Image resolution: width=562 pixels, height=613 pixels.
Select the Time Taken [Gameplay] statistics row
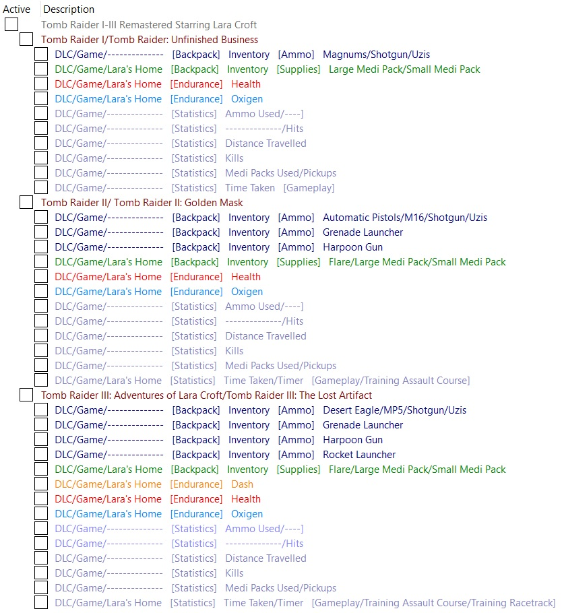tap(195, 188)
